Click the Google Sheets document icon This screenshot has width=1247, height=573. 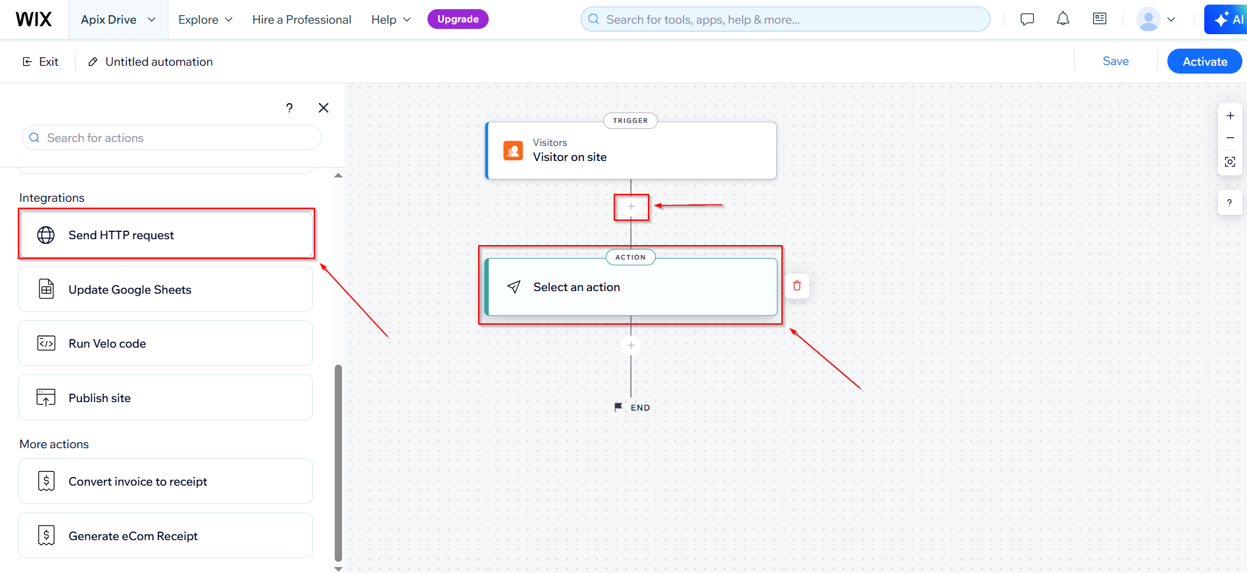[46, 289]
